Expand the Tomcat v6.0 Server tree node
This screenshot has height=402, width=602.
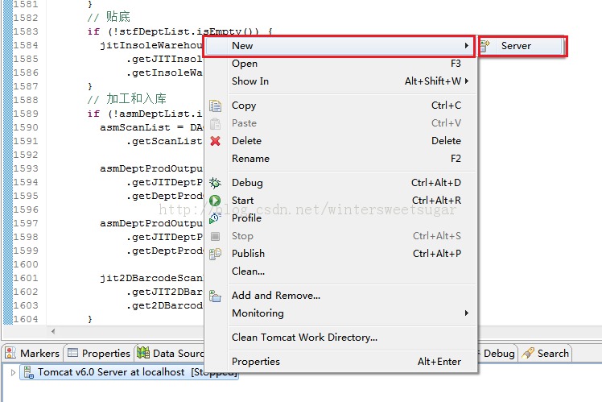pyautogui.click(x=13, y=372)
